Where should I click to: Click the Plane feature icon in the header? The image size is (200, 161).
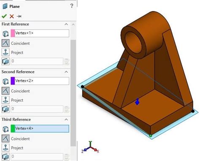5,6
